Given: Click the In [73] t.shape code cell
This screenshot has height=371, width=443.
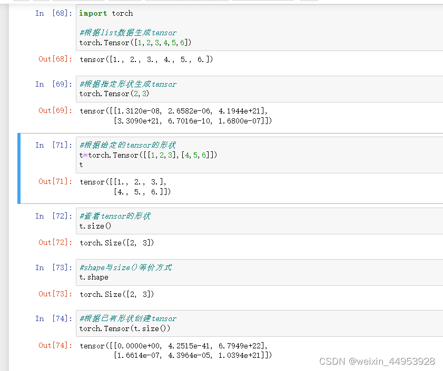Looking at the screenshot, I should click(259, 272).
